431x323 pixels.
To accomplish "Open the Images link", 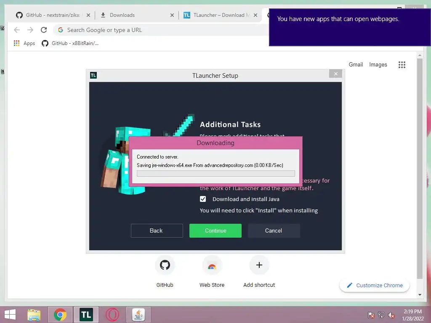I will click(x=378, y=64).
